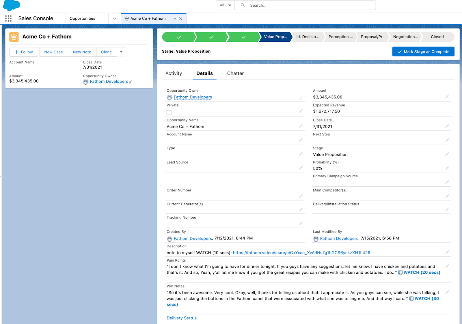Viewport: 462px width, 324px height.
Task: Select the Closed stage in path
Action: pyautogui.click(x=437, y=37)
